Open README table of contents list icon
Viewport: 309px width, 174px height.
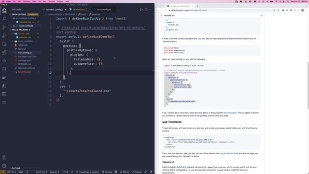pyautogui.click(x=161, y=15)
